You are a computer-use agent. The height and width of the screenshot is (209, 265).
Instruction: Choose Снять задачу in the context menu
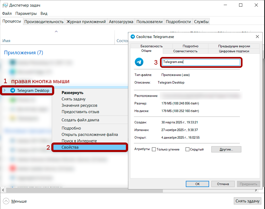click(x=74, y=99)
